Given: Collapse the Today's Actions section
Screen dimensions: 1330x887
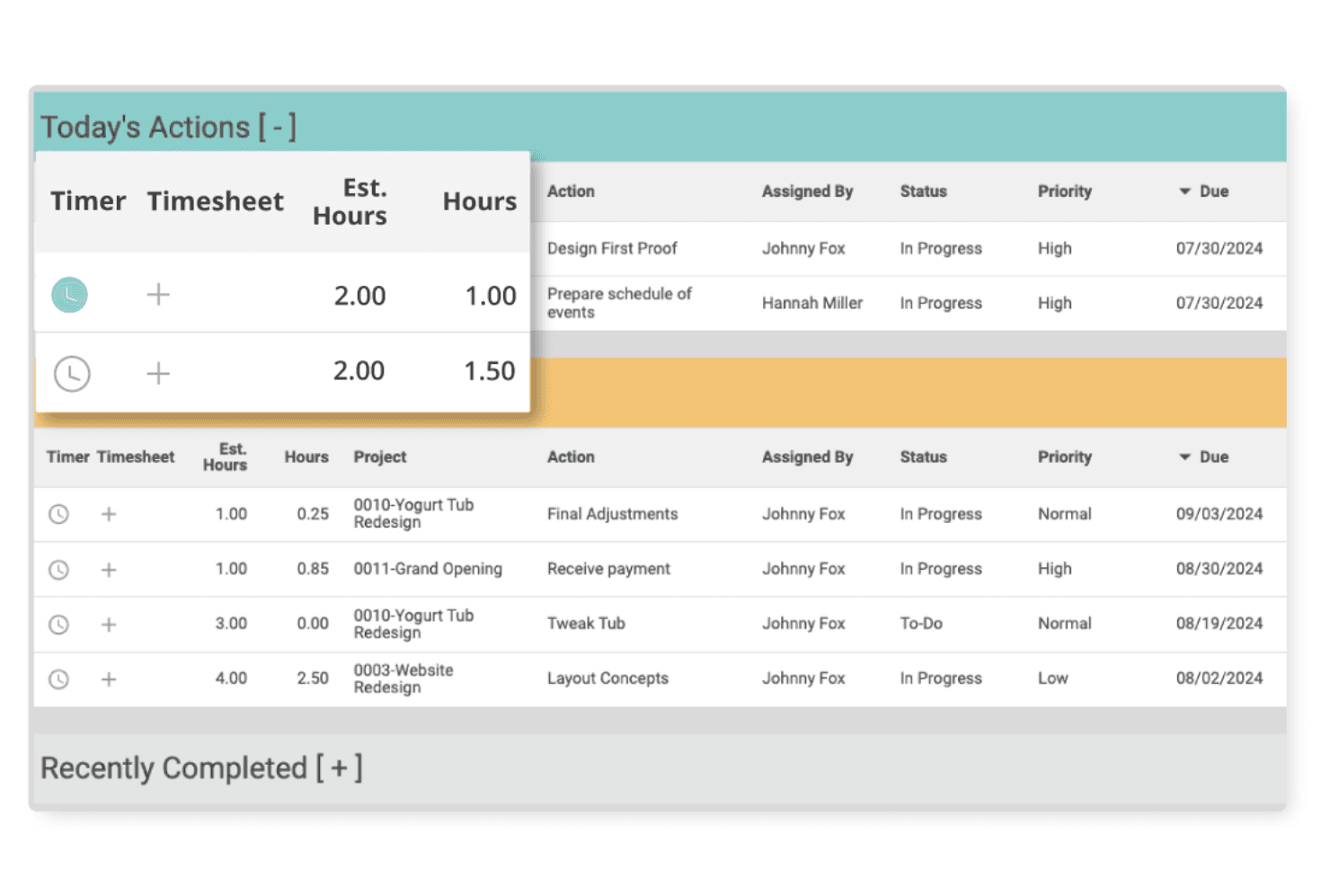Looking at the screenshot, I should (278, 128).
